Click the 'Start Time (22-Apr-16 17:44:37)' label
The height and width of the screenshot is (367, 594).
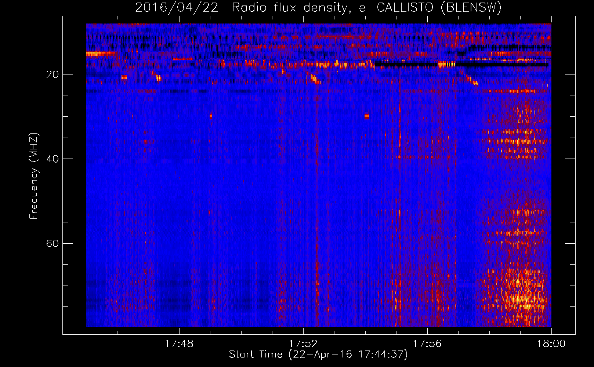318,355
